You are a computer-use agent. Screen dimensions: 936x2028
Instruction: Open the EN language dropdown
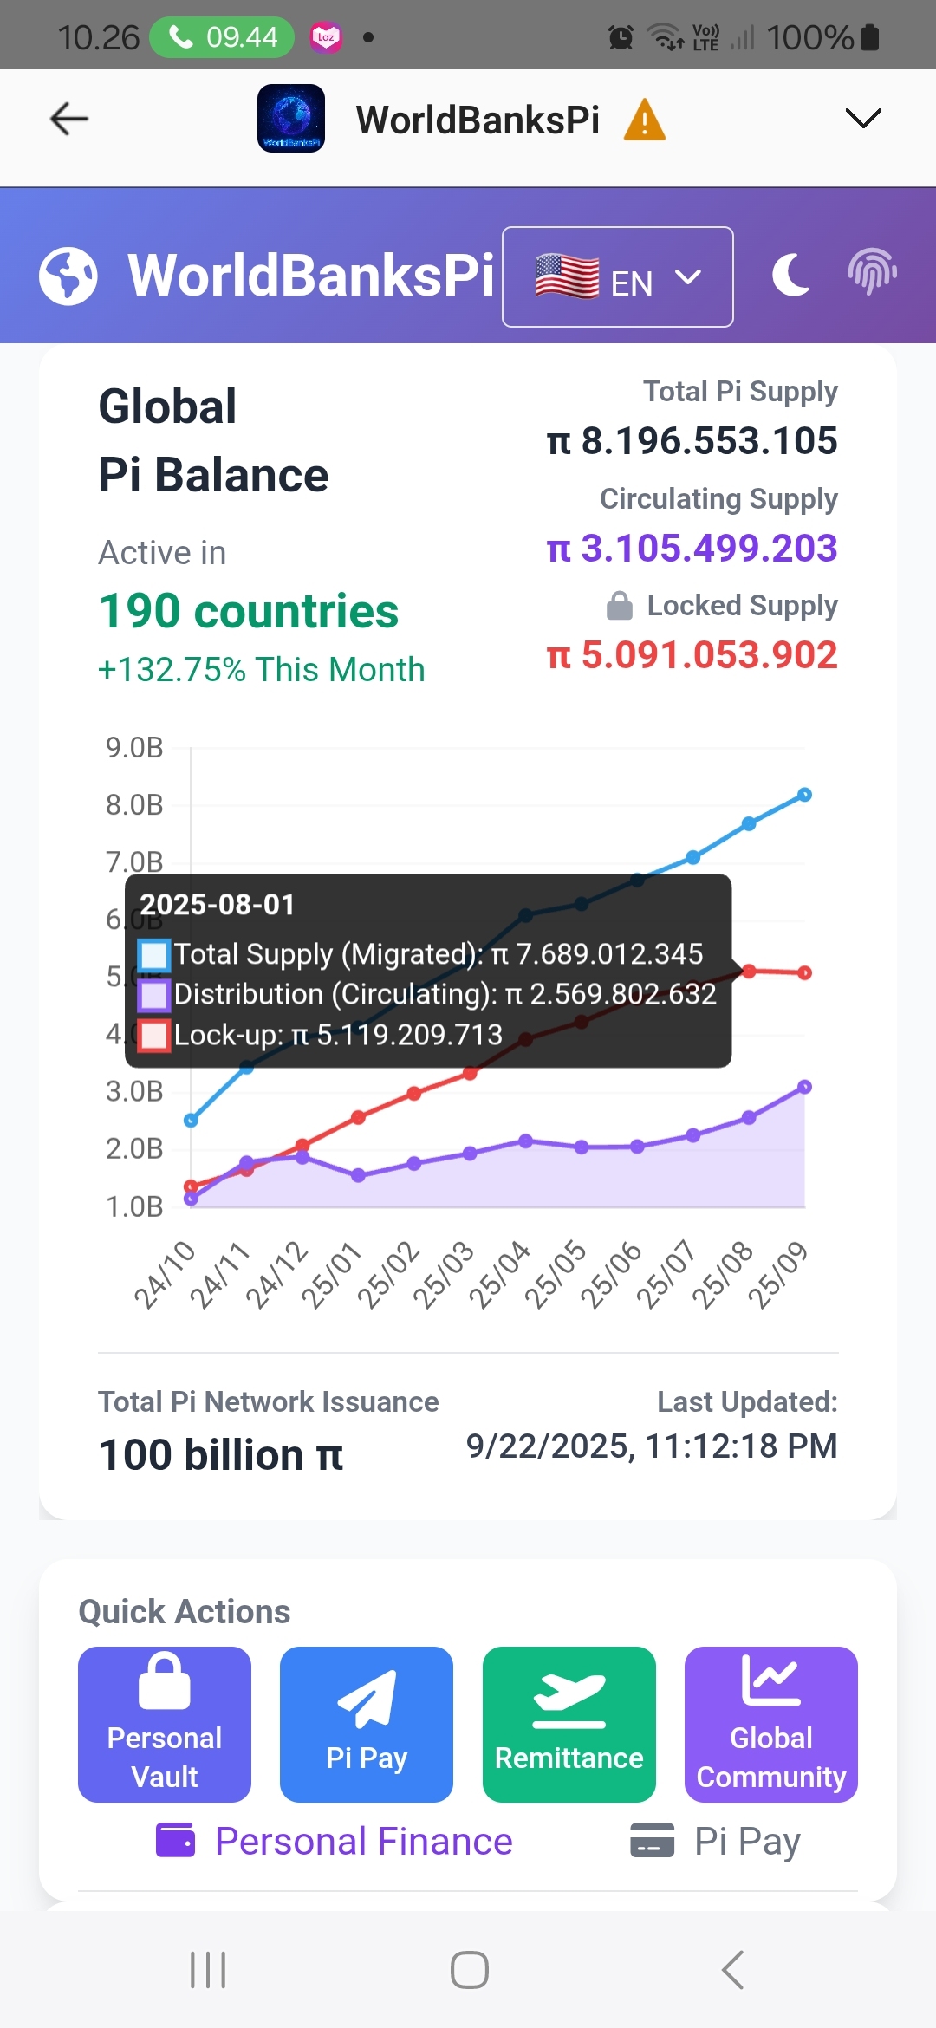click(617, 277)
